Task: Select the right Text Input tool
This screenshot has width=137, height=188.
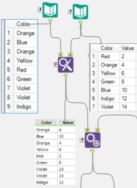Action: click(80, 12)
